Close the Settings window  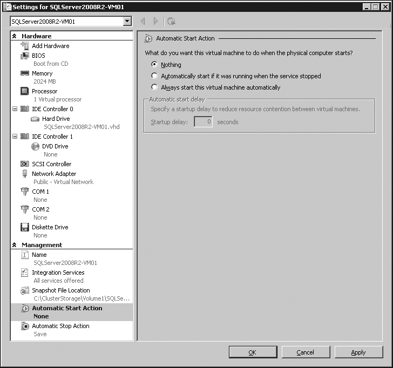(385, 7)
